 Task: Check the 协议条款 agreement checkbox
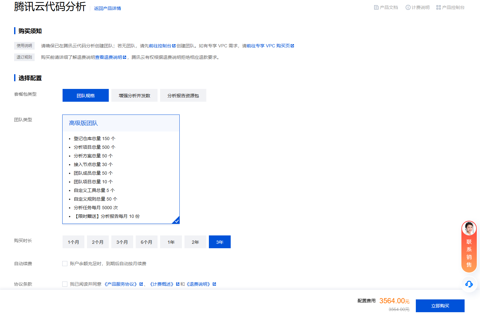[65, 284]
